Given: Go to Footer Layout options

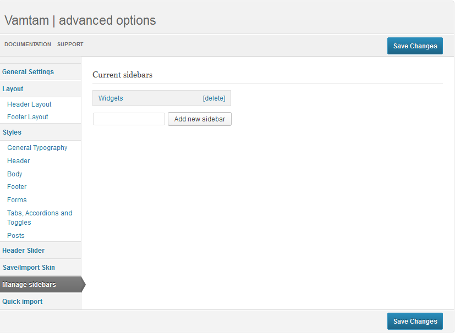Looking at the screenshot, I should point(28,117).
